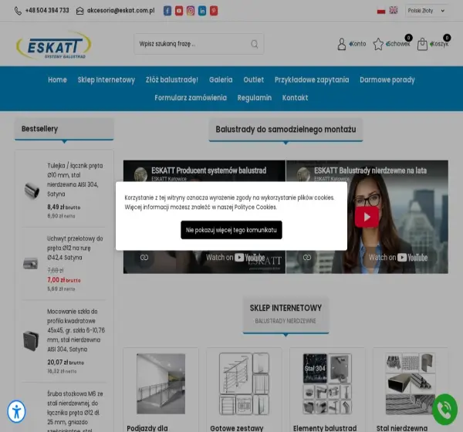Open Kontakt menu item
The height and width of the screenshot is (432, 463).
(295, 98)
